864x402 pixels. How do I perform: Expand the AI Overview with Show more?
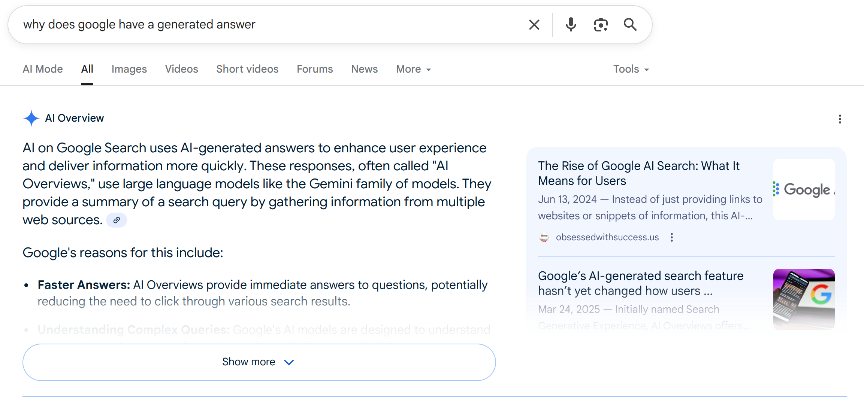(x=259, y=362)
